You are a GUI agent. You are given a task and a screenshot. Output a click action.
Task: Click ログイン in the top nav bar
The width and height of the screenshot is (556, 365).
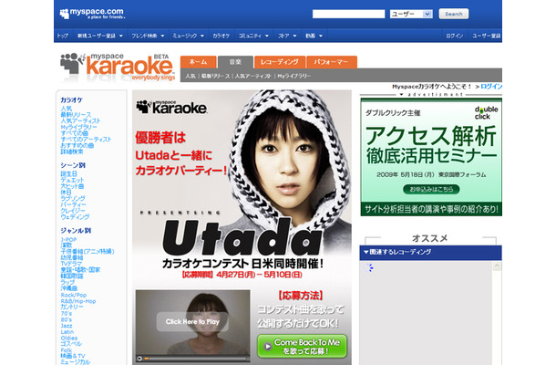tap(454, 36)
